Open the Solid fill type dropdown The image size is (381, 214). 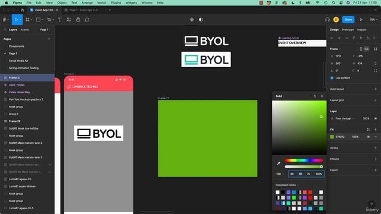tap(280, 96)
